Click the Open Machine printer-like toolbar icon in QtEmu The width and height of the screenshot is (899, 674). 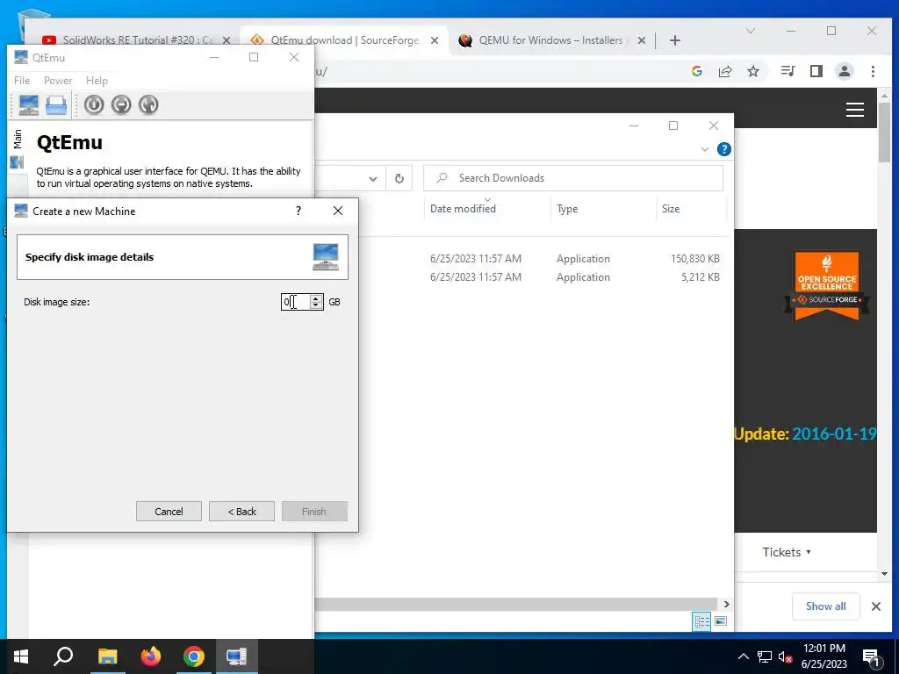tap(56, 105)
